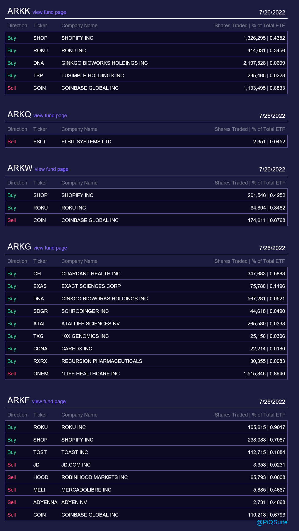Click RECURSION PHARMACEUTICALS company name
The width and height of the screenshot is (299, 531).
coord(102,361)
